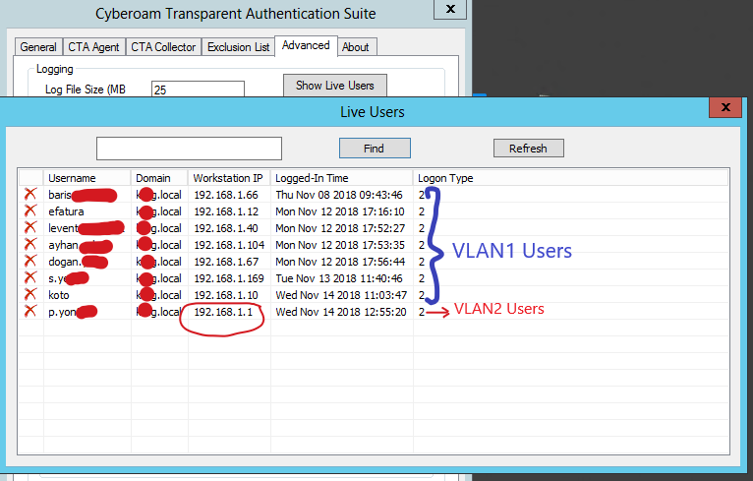
Task: Open the CTA Collector tab
Action: click(x=163, y=47)
